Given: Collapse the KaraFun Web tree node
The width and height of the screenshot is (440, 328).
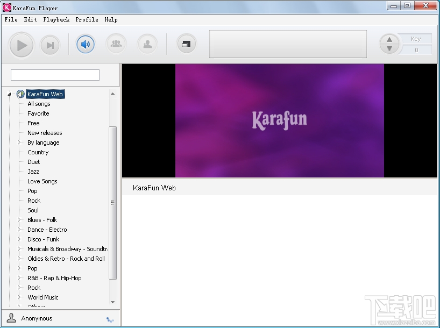Looking at the screenshot, I should point(9,95).
